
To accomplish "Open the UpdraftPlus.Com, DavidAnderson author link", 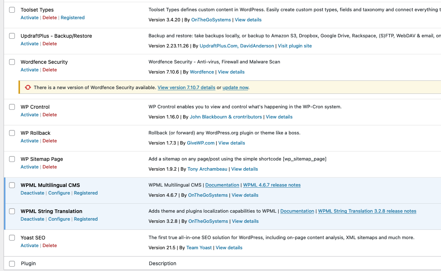I will click(237, 46).
